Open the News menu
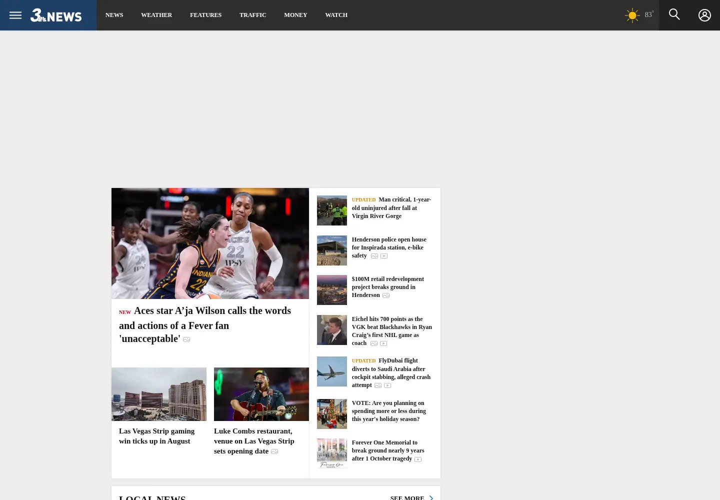This screenshot has height=500, width=720. click(x=114, y=15)
